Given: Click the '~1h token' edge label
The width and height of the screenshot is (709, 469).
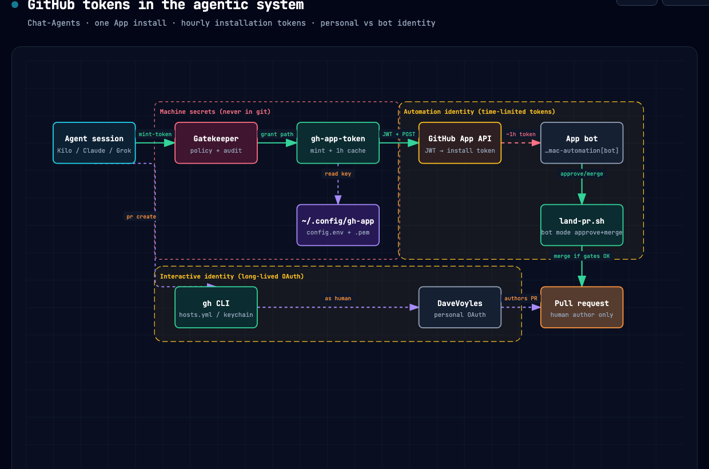Looking at the screenshot, I should 521,134.
